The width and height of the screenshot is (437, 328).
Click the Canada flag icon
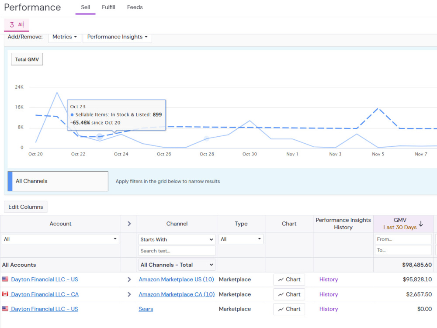point(5,294)
